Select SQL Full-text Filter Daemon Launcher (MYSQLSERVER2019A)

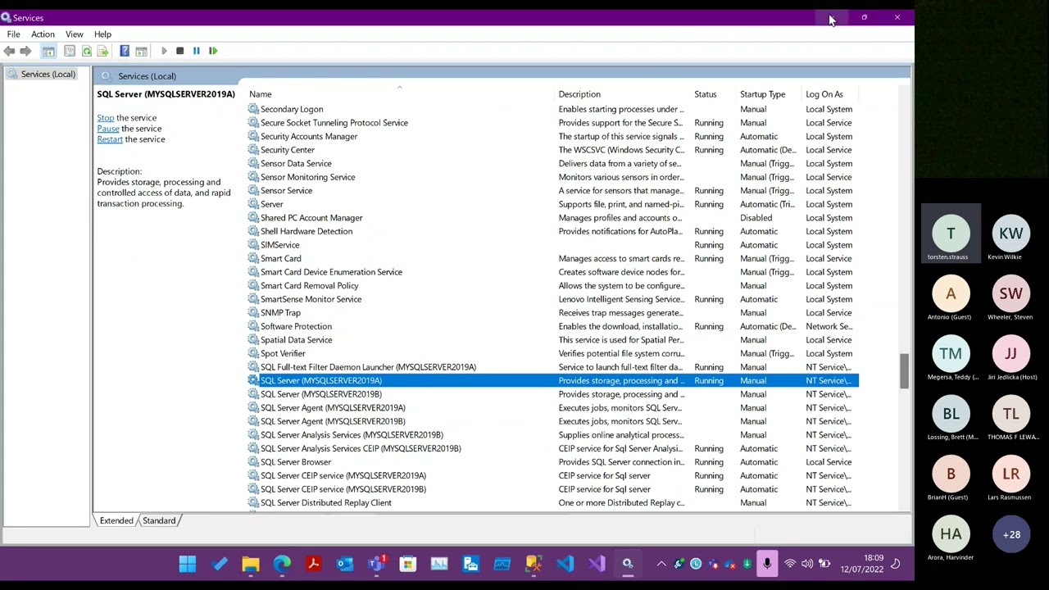click(x=553, y=367)
